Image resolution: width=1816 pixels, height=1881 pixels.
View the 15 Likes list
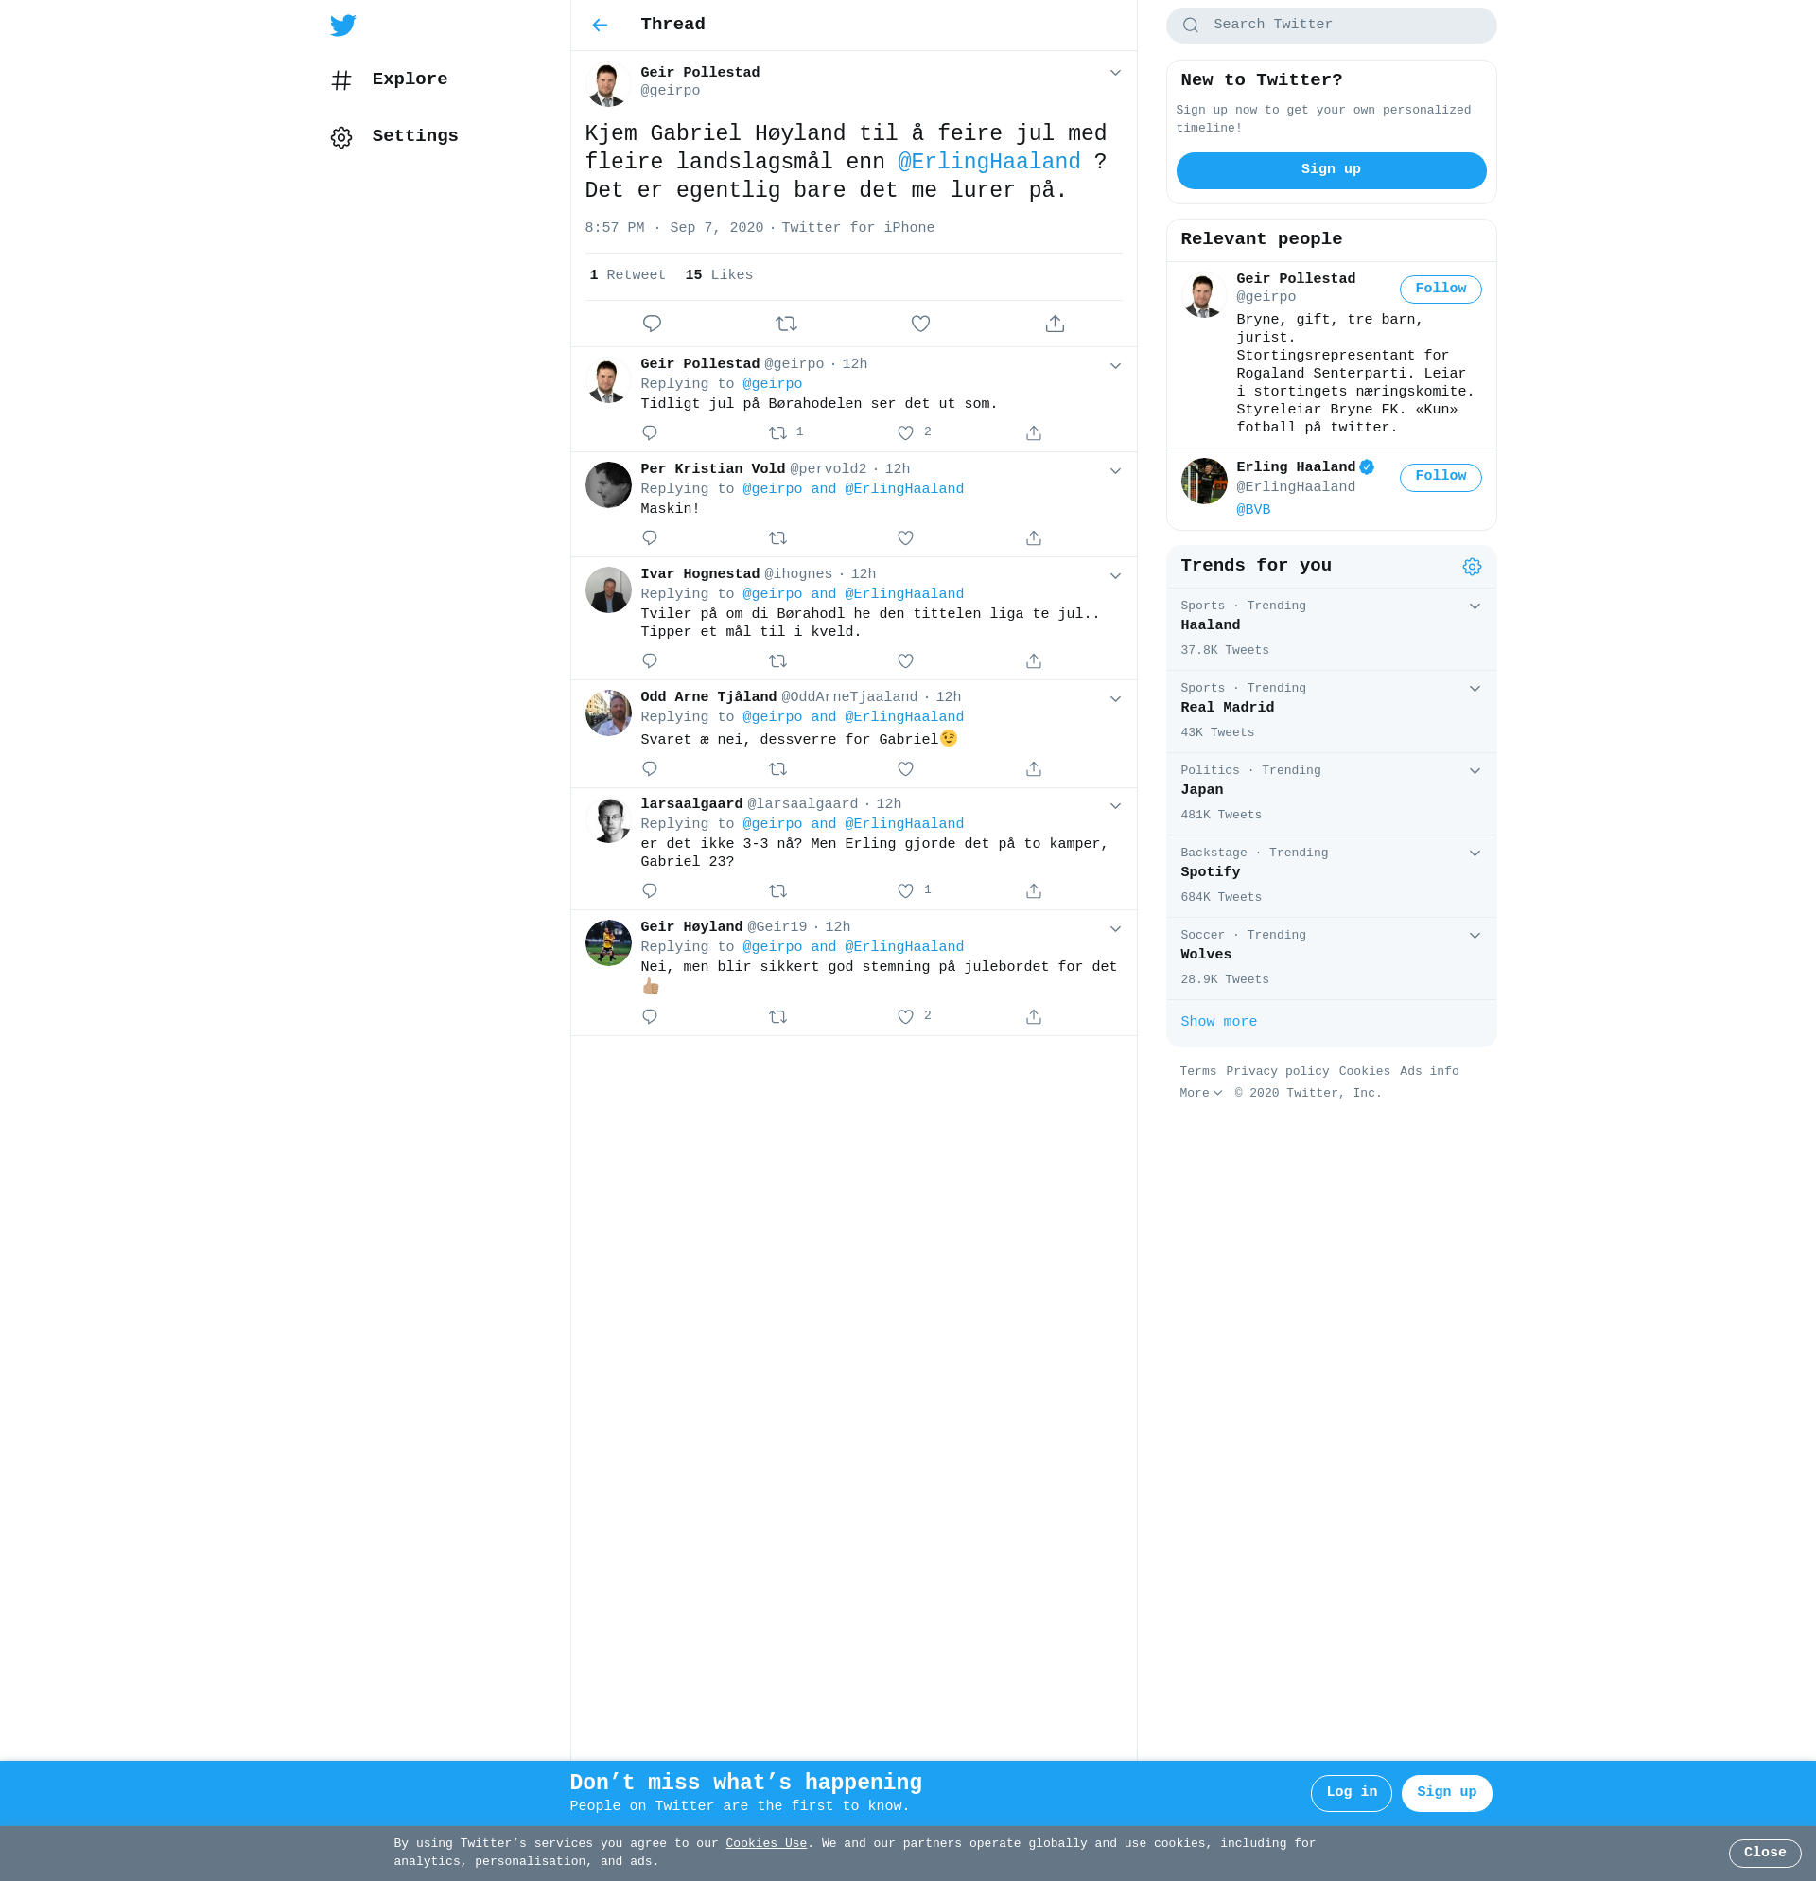click(719, 275)
